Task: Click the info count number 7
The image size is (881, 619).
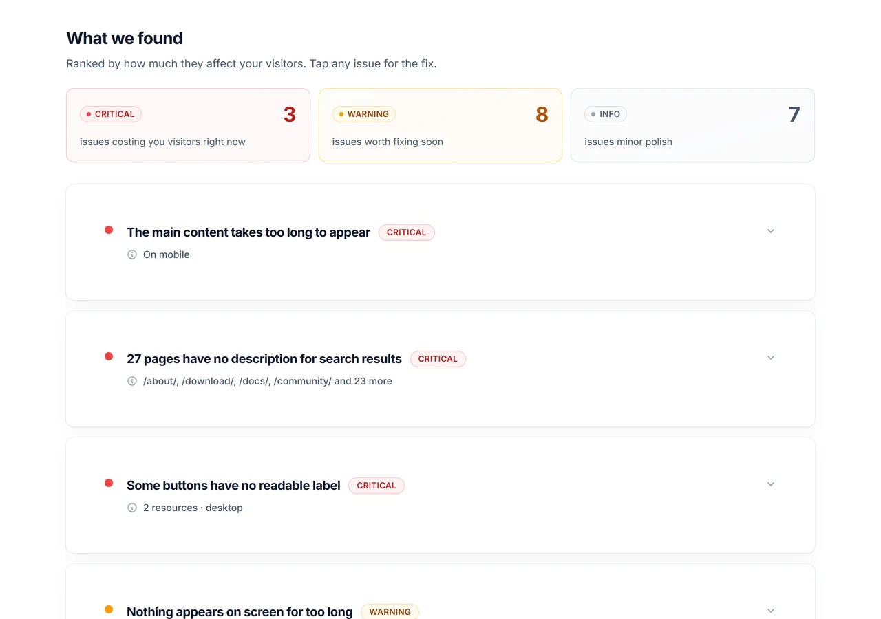Action: 794,114
